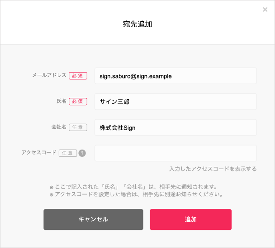Select the 会社名 field with 株式会社Sign
Viewport: 275px width, 248px height.
[175, 127]
